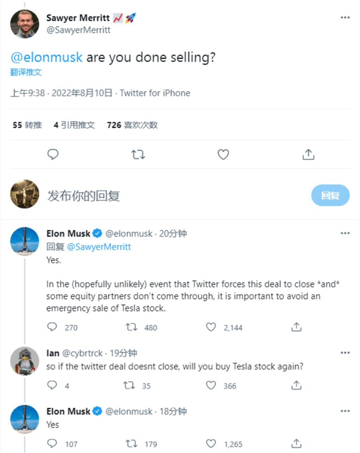Open more options on Elon Musk's 20分钟 reply
Viewport: 360px width, 453px height.
click(345, 233)
